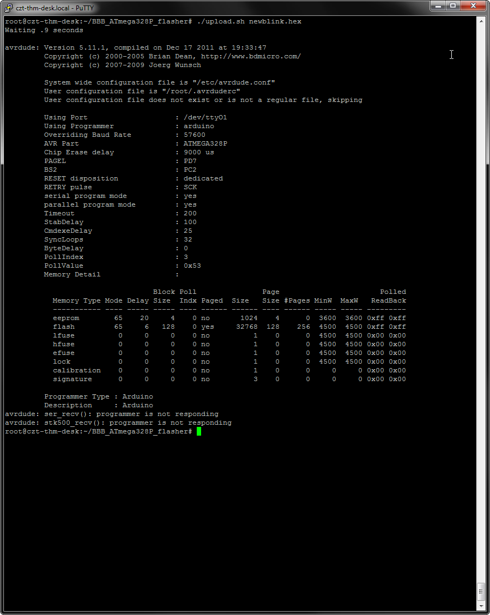Image resolution: width=490 pixels, height=615 pixels.
Task: Click the Programmer Type : Arduino line
Action: point(99,396)
